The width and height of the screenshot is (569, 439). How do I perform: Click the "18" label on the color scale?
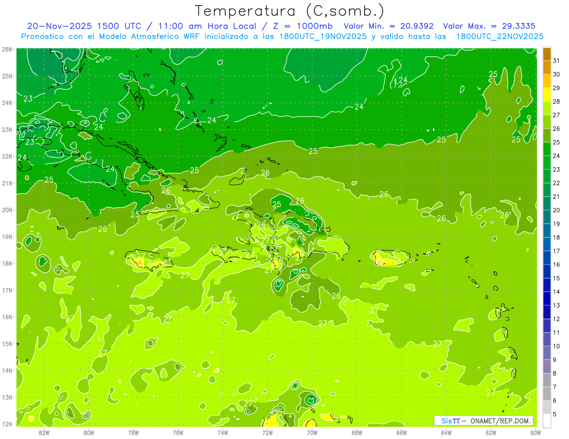tap(556, 237)
